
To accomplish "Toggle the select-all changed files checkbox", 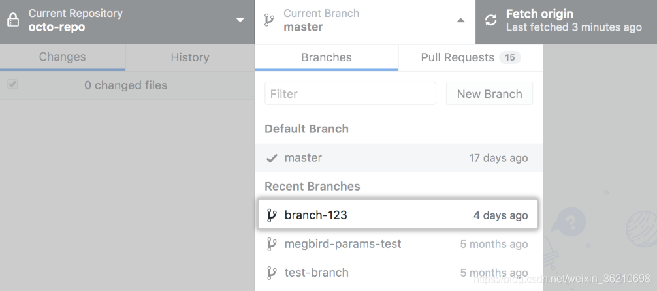I will point(12,85).
